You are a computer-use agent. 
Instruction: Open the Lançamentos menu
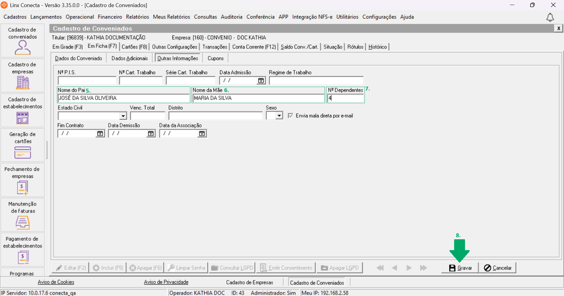[x=46, y=17]
